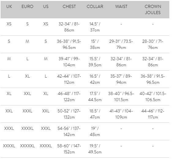The image size is (173, 161).
Task: Select the chest 58-60" / 147-152cm cell
Action: [x=69, y=149]
